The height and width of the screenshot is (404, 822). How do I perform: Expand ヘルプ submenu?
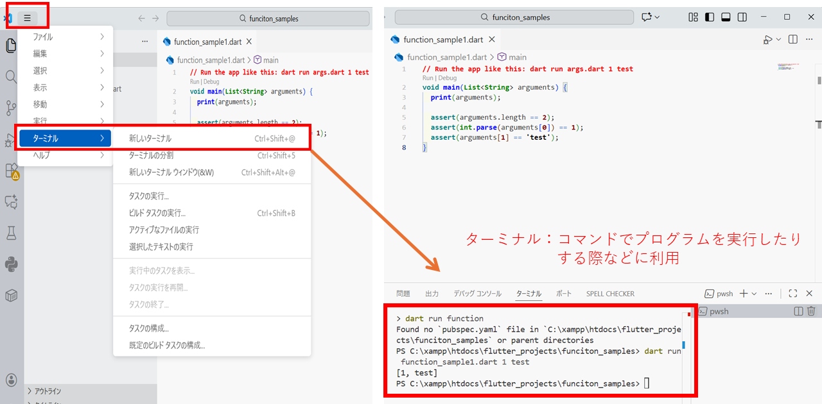pyautogui.click(x=65, y=155)
